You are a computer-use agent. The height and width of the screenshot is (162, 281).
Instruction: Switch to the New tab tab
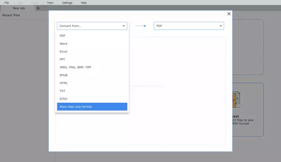pyautogui.click(x=18, y=8)
